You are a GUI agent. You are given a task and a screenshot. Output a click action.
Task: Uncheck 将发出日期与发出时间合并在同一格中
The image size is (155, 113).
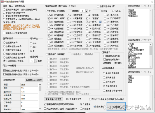point(4,70)
